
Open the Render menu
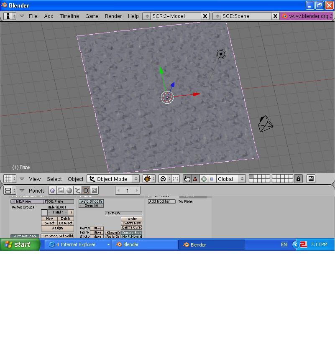113,16
